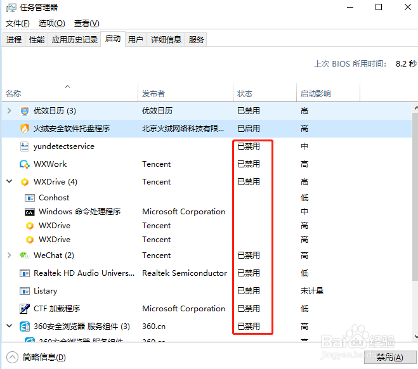Sort by the 发布者 column header
The image size is (418, 369).
[x=186, y=93]
